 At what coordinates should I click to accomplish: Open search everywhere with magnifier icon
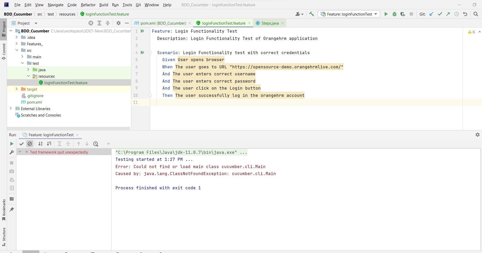[x=476, y=14]
